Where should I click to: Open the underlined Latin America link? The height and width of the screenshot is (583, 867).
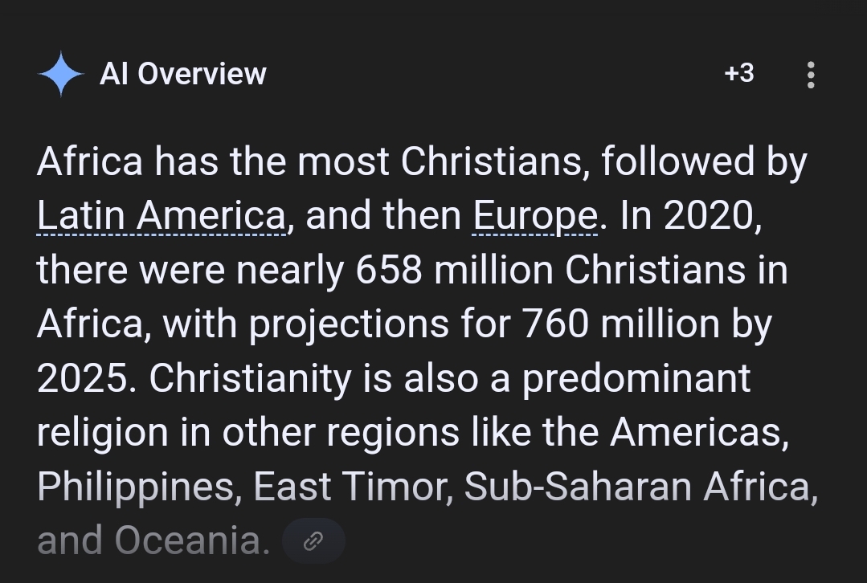tap(161, 216)
